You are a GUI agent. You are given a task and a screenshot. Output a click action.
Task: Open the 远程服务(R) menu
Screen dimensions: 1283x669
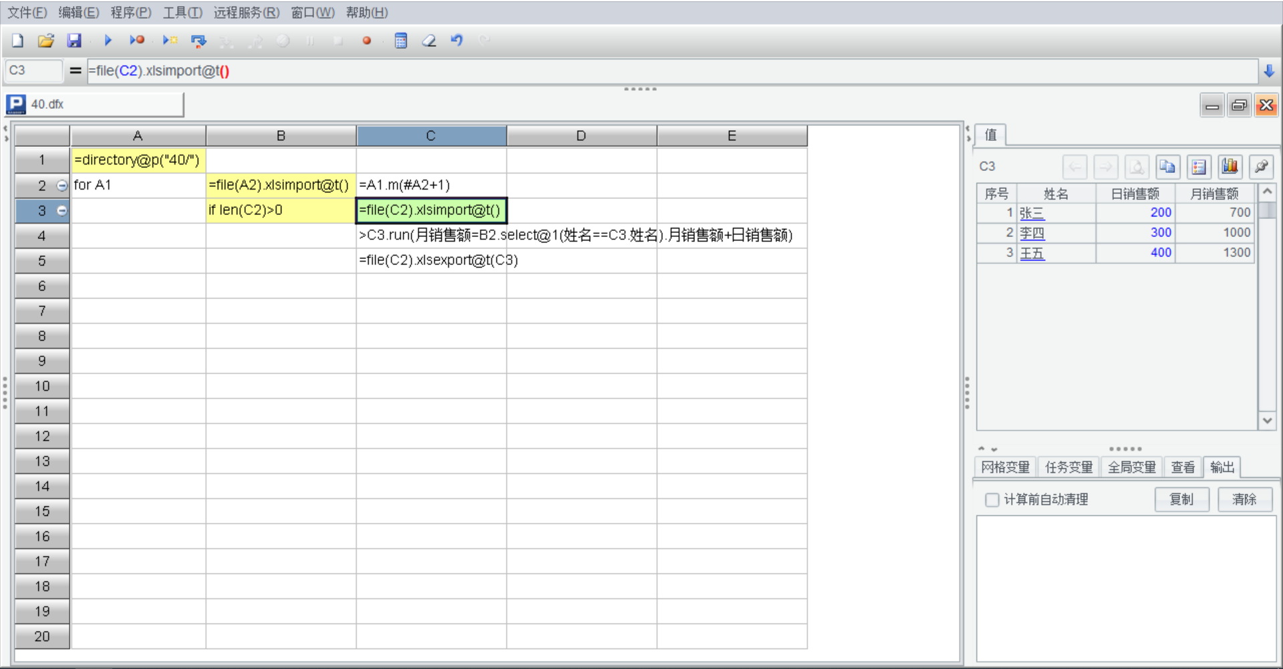[x=247, y=13]
